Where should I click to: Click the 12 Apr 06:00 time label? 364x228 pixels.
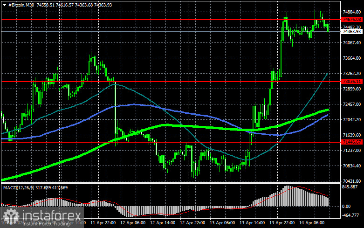[x=133, y=223]
